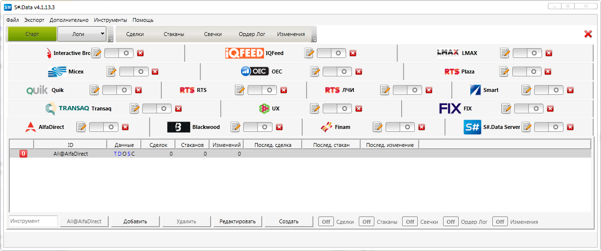Toggle IQFeed source switch
601x251 pixels.
(331, 53)
